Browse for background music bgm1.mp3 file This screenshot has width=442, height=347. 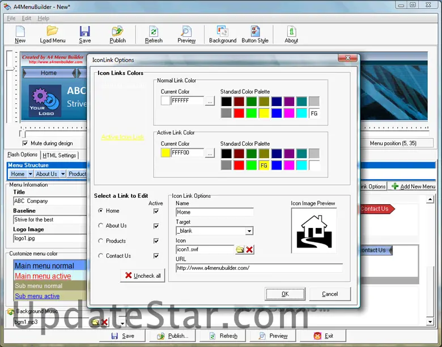click(95, 322)
